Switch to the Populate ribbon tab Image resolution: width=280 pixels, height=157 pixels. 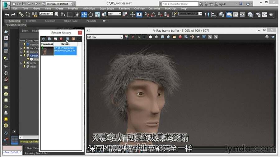pos(91,21)
